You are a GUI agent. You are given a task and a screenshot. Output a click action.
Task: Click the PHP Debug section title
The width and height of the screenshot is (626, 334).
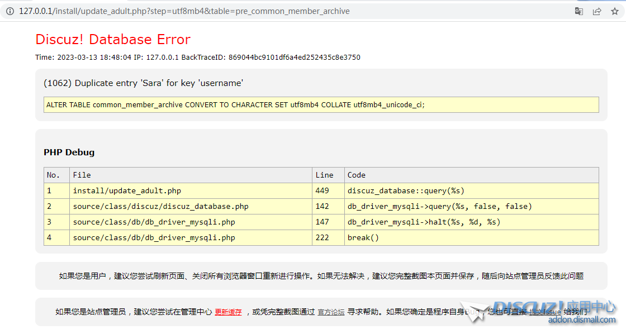pos(69,152)
